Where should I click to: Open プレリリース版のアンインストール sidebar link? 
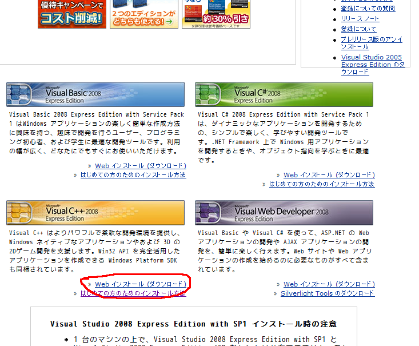371,43
